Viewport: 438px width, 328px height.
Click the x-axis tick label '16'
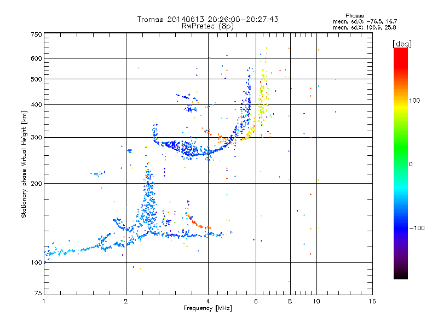(372, 301)
